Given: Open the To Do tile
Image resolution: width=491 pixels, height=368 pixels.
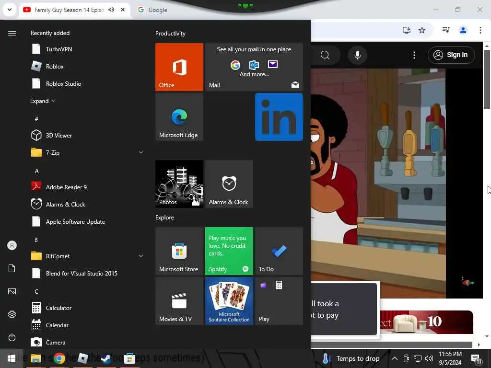Looking at the screenshot, I should pyautogui.click(x=279, y=251).
